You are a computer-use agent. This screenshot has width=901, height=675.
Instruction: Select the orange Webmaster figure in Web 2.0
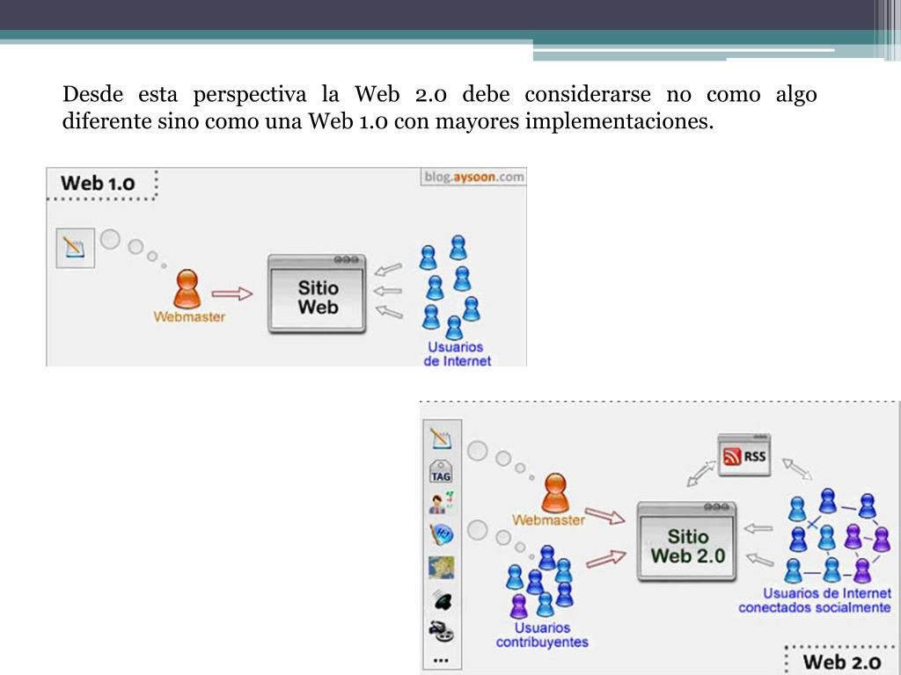(x=555, y=493)
